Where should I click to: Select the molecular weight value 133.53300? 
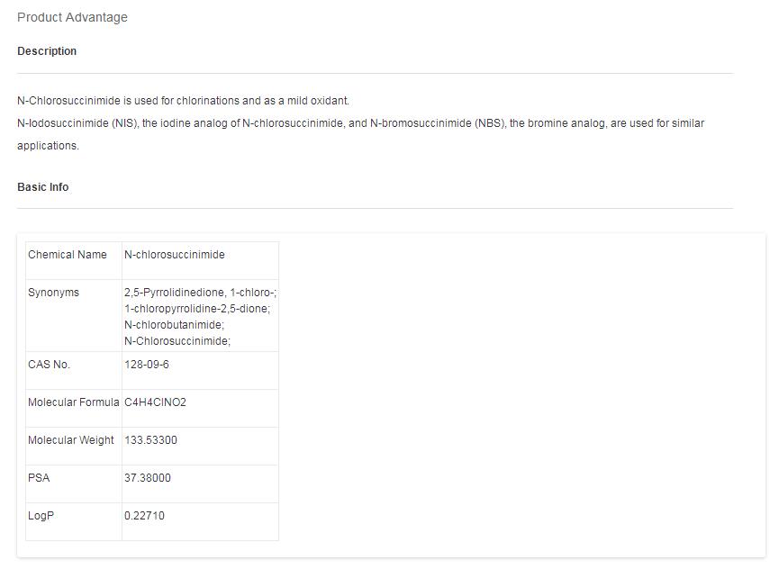150,440
